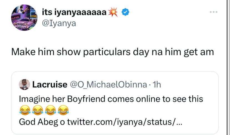Click the blue verified badge
The image size is (230, 135).
[x=125, y=12]
